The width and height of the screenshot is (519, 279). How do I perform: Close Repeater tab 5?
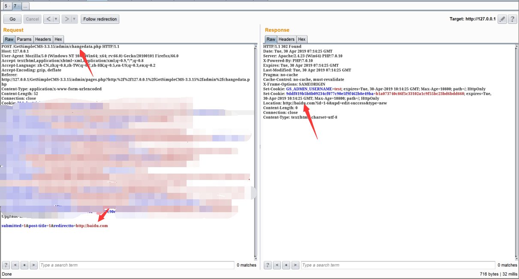click(x=9, y=7)
